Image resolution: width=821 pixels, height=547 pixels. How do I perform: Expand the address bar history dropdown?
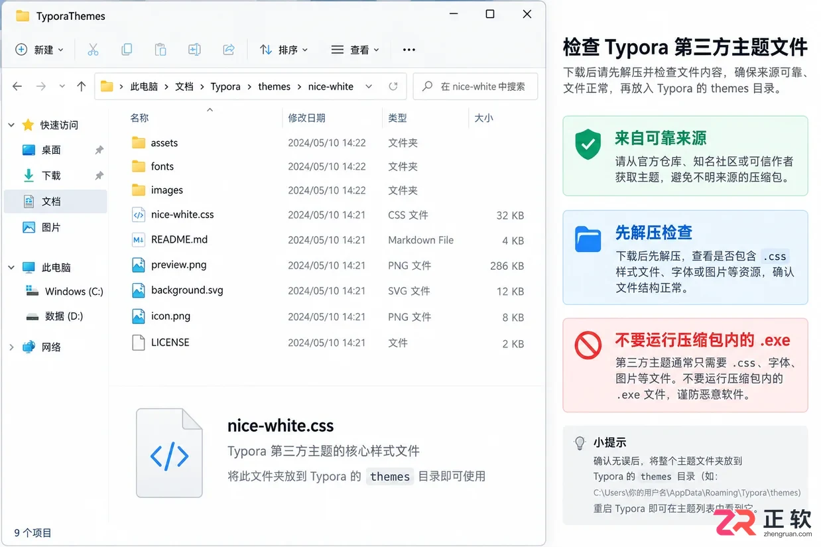tap(369, 86)
